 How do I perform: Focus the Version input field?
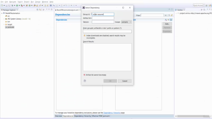tap(103, 22)
